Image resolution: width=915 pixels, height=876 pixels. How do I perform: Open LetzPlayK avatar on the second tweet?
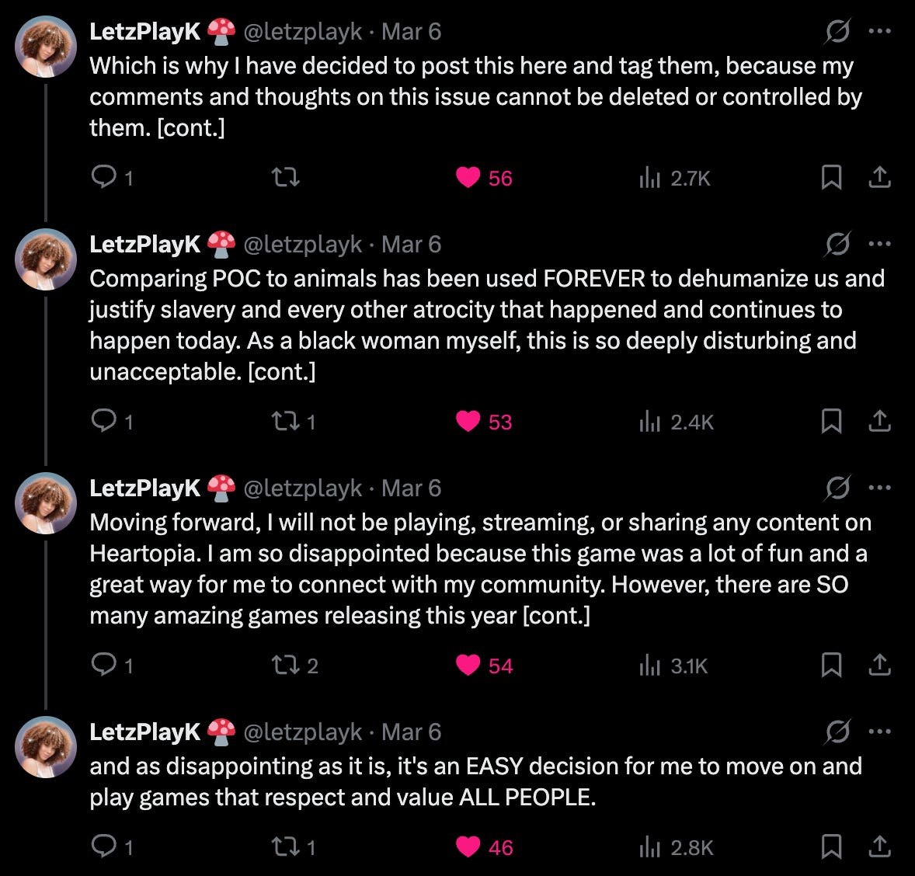[46, 259]
